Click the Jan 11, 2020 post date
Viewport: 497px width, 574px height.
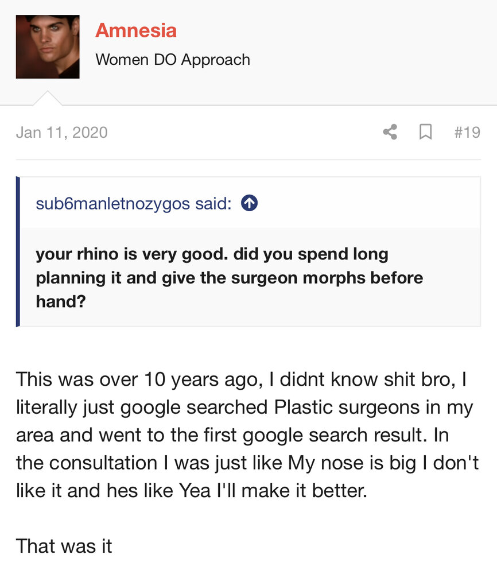click(x=61, y=133)
